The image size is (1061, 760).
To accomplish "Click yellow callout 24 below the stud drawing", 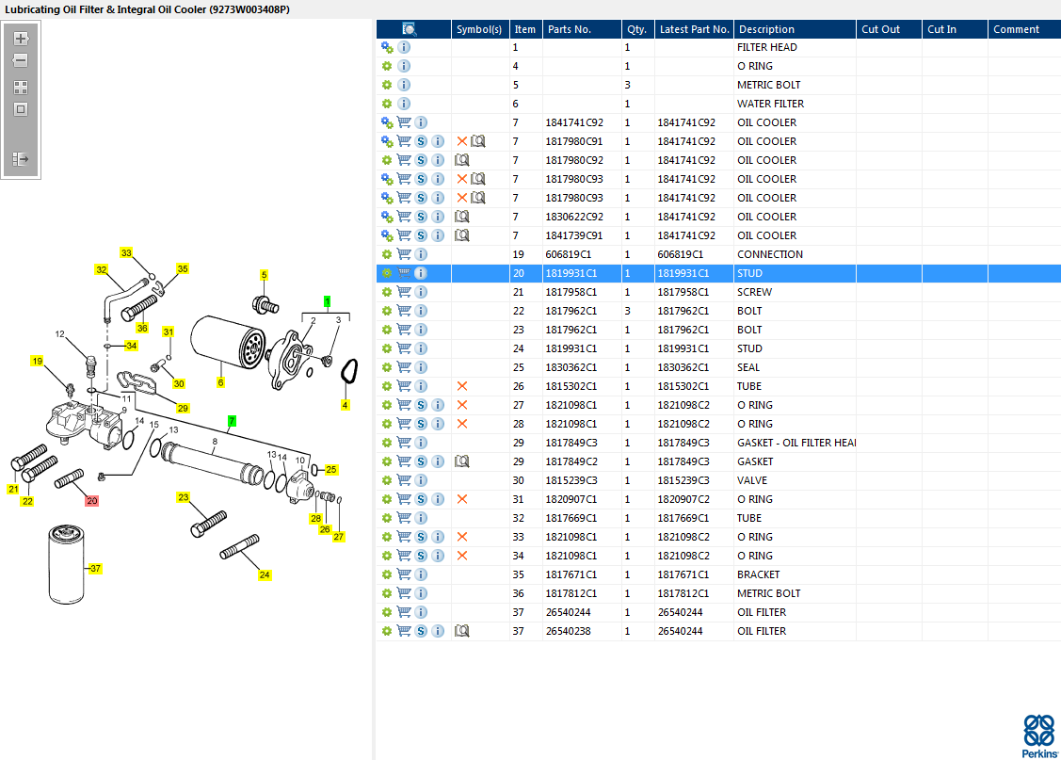I will (x=265, y=574).
